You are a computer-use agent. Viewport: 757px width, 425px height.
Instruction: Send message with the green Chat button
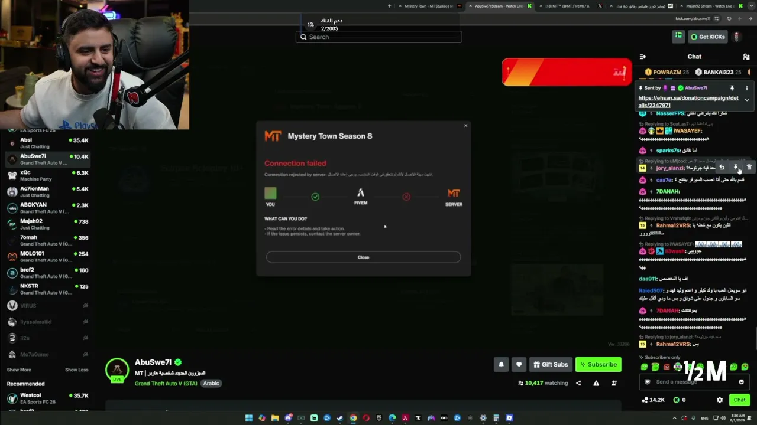pyautogui.click(x=739, y=400)
